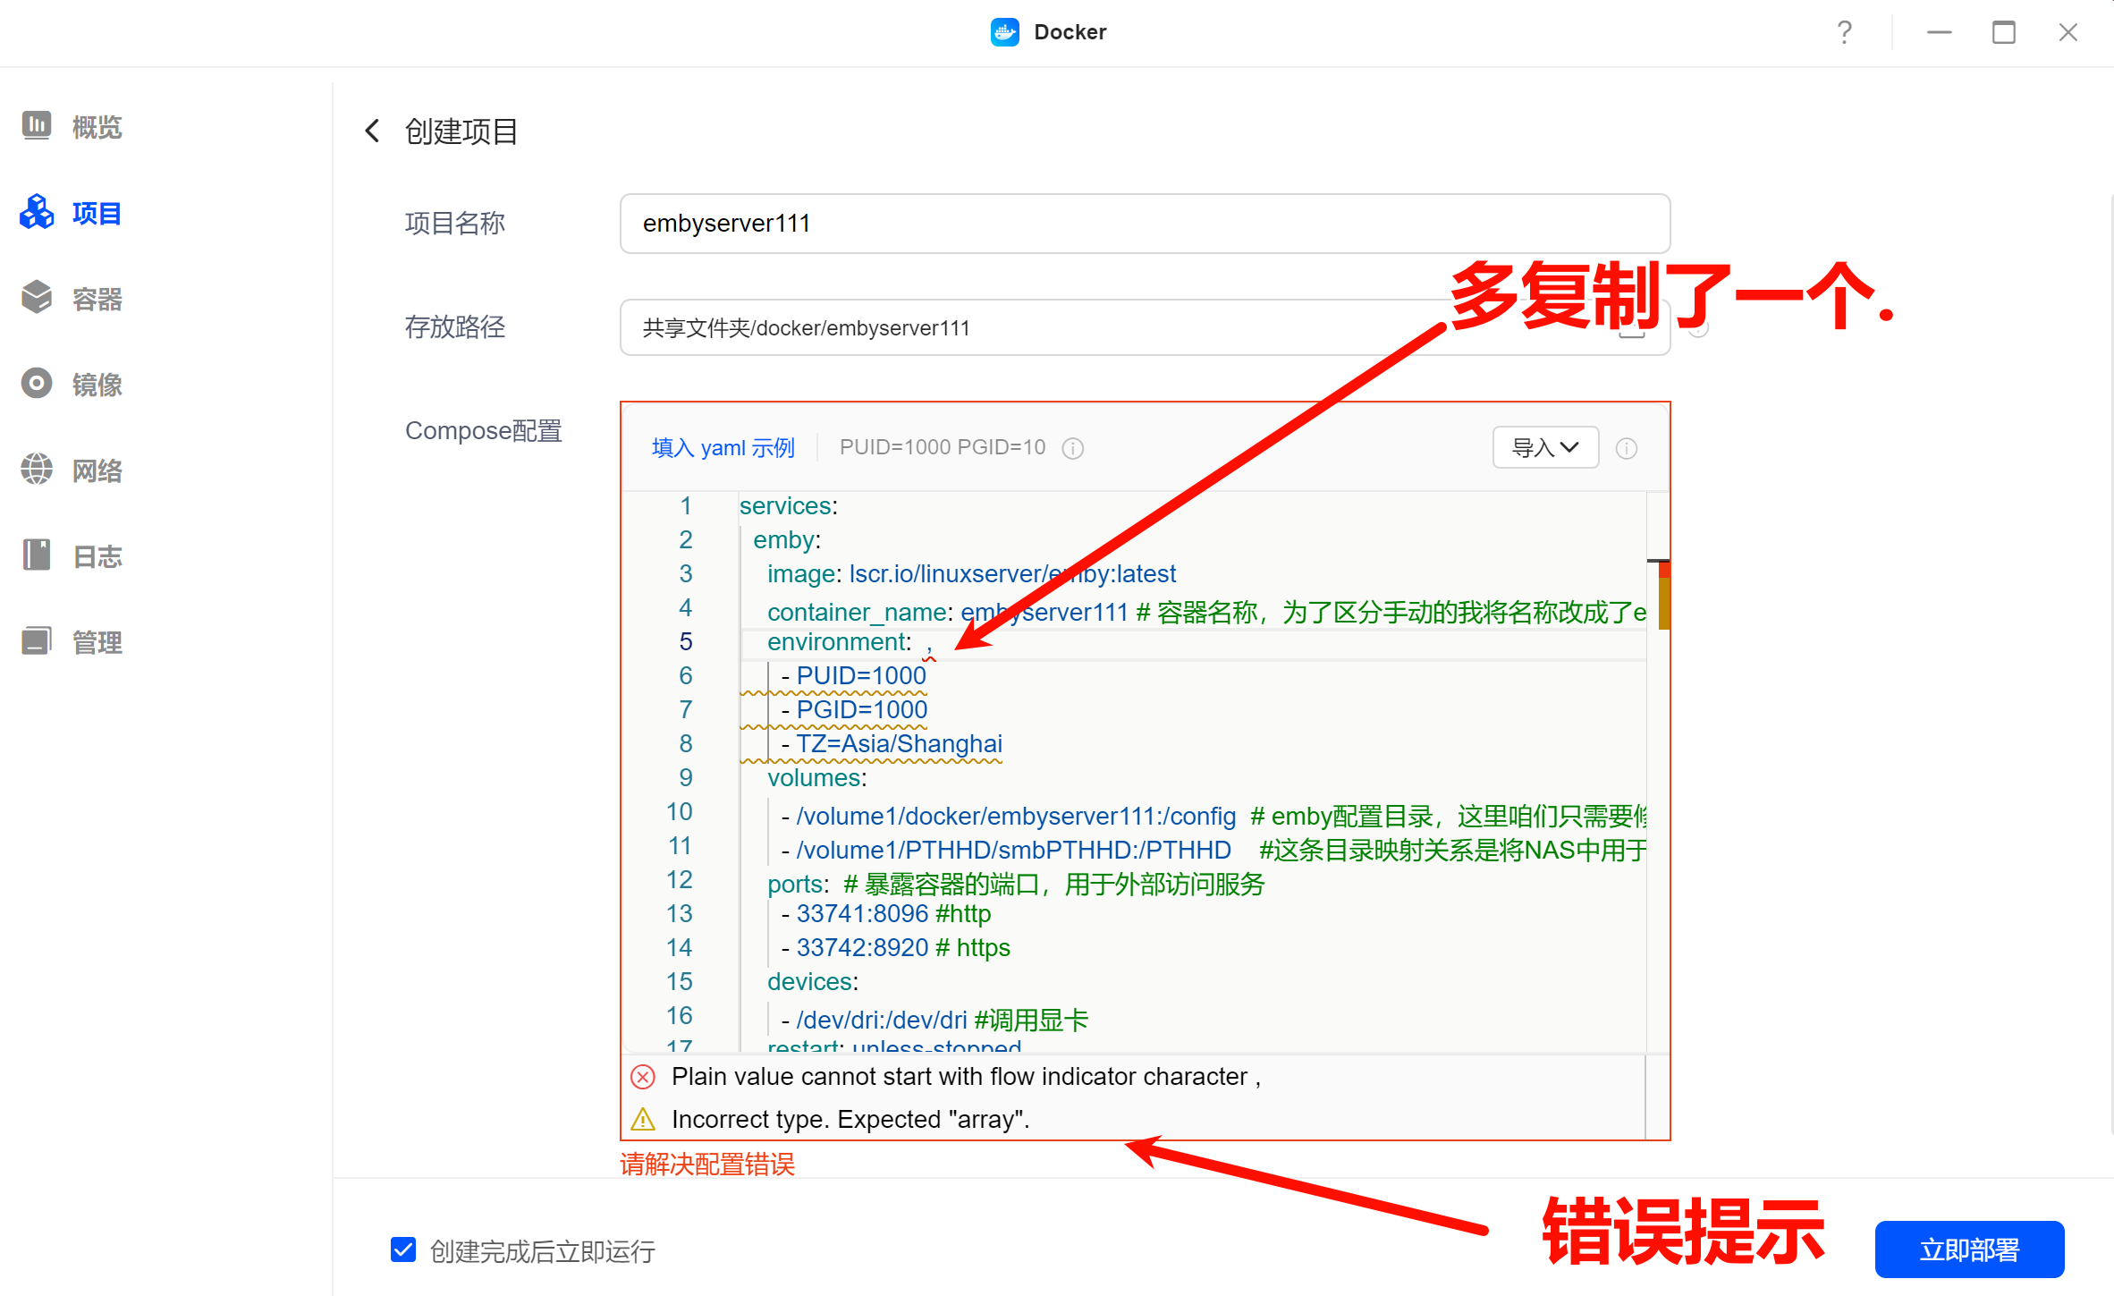Click the container_name line in editor
Viewport: 2114px width, 1296px height.
(1206, 612)
